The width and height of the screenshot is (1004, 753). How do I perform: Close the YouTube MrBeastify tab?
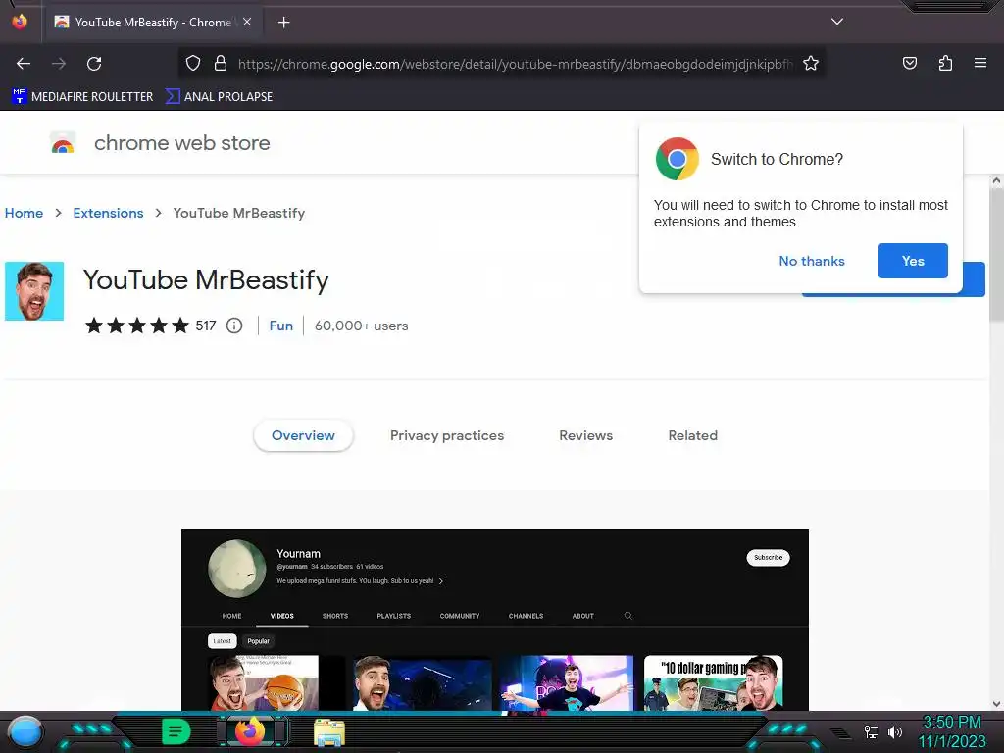click(x=247, y=22)
